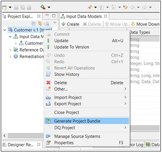Close the Input Data Models tab

pos(106,16)
